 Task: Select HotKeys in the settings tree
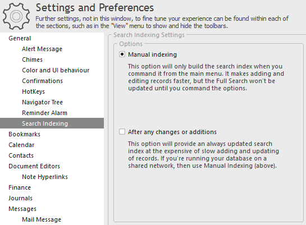[x=33, y=91]
